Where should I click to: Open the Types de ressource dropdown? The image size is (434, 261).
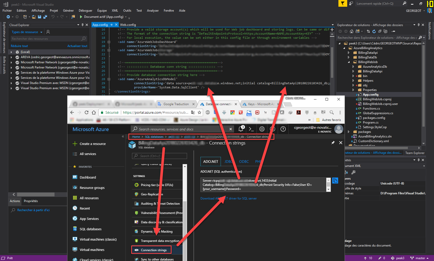(x=27, y=32)
